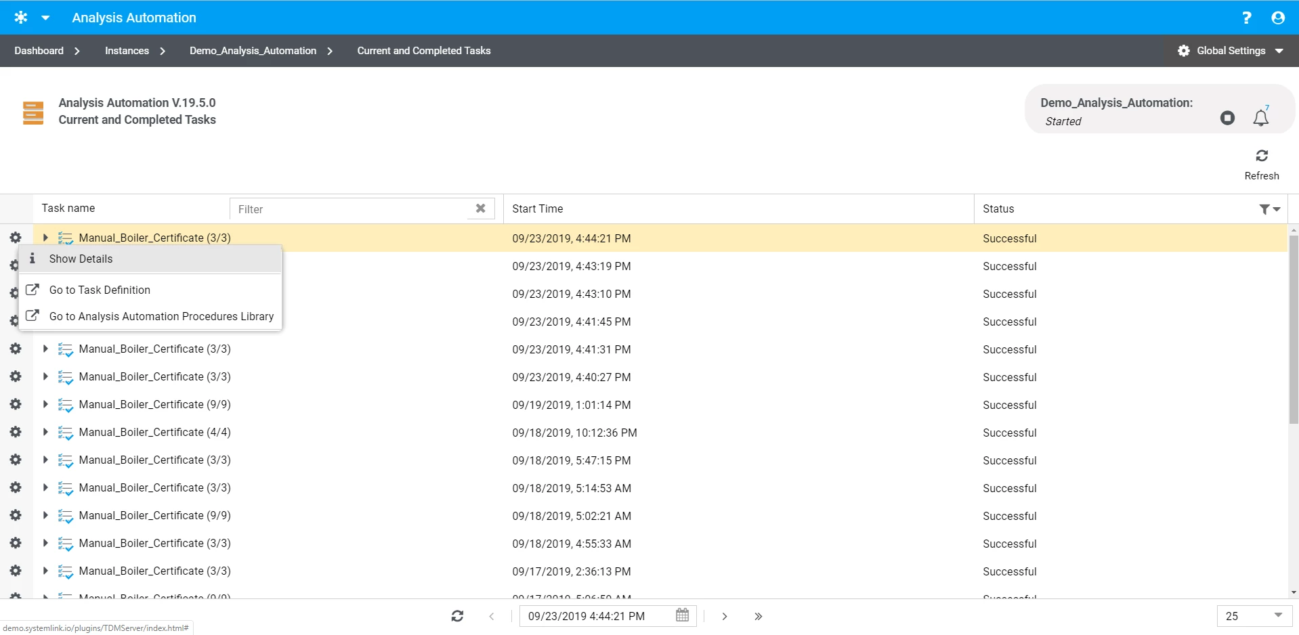Click the Analysis Automation orange stack icon
1299x635 pixels.
coord(33,112)
